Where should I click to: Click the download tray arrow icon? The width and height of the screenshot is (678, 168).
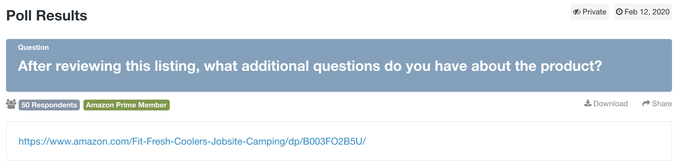[x=588, y=103]
